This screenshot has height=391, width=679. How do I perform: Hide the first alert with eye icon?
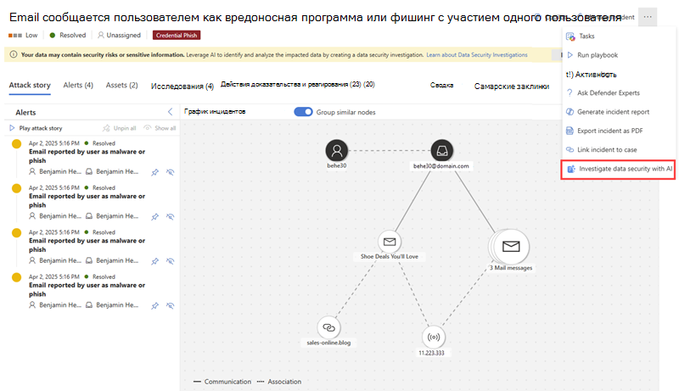(171, 172)
